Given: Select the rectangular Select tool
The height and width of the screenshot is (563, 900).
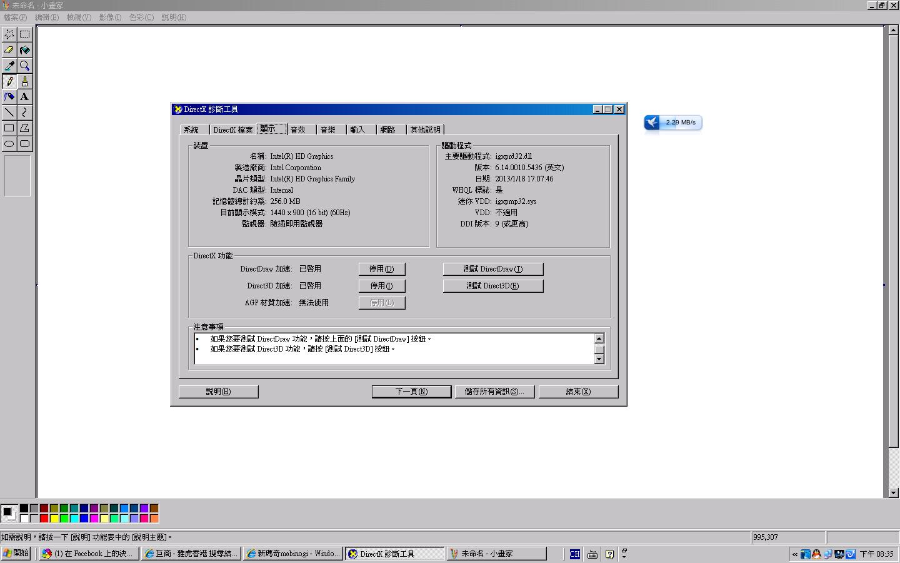Looking at the screenshot, I should point(24,34).
